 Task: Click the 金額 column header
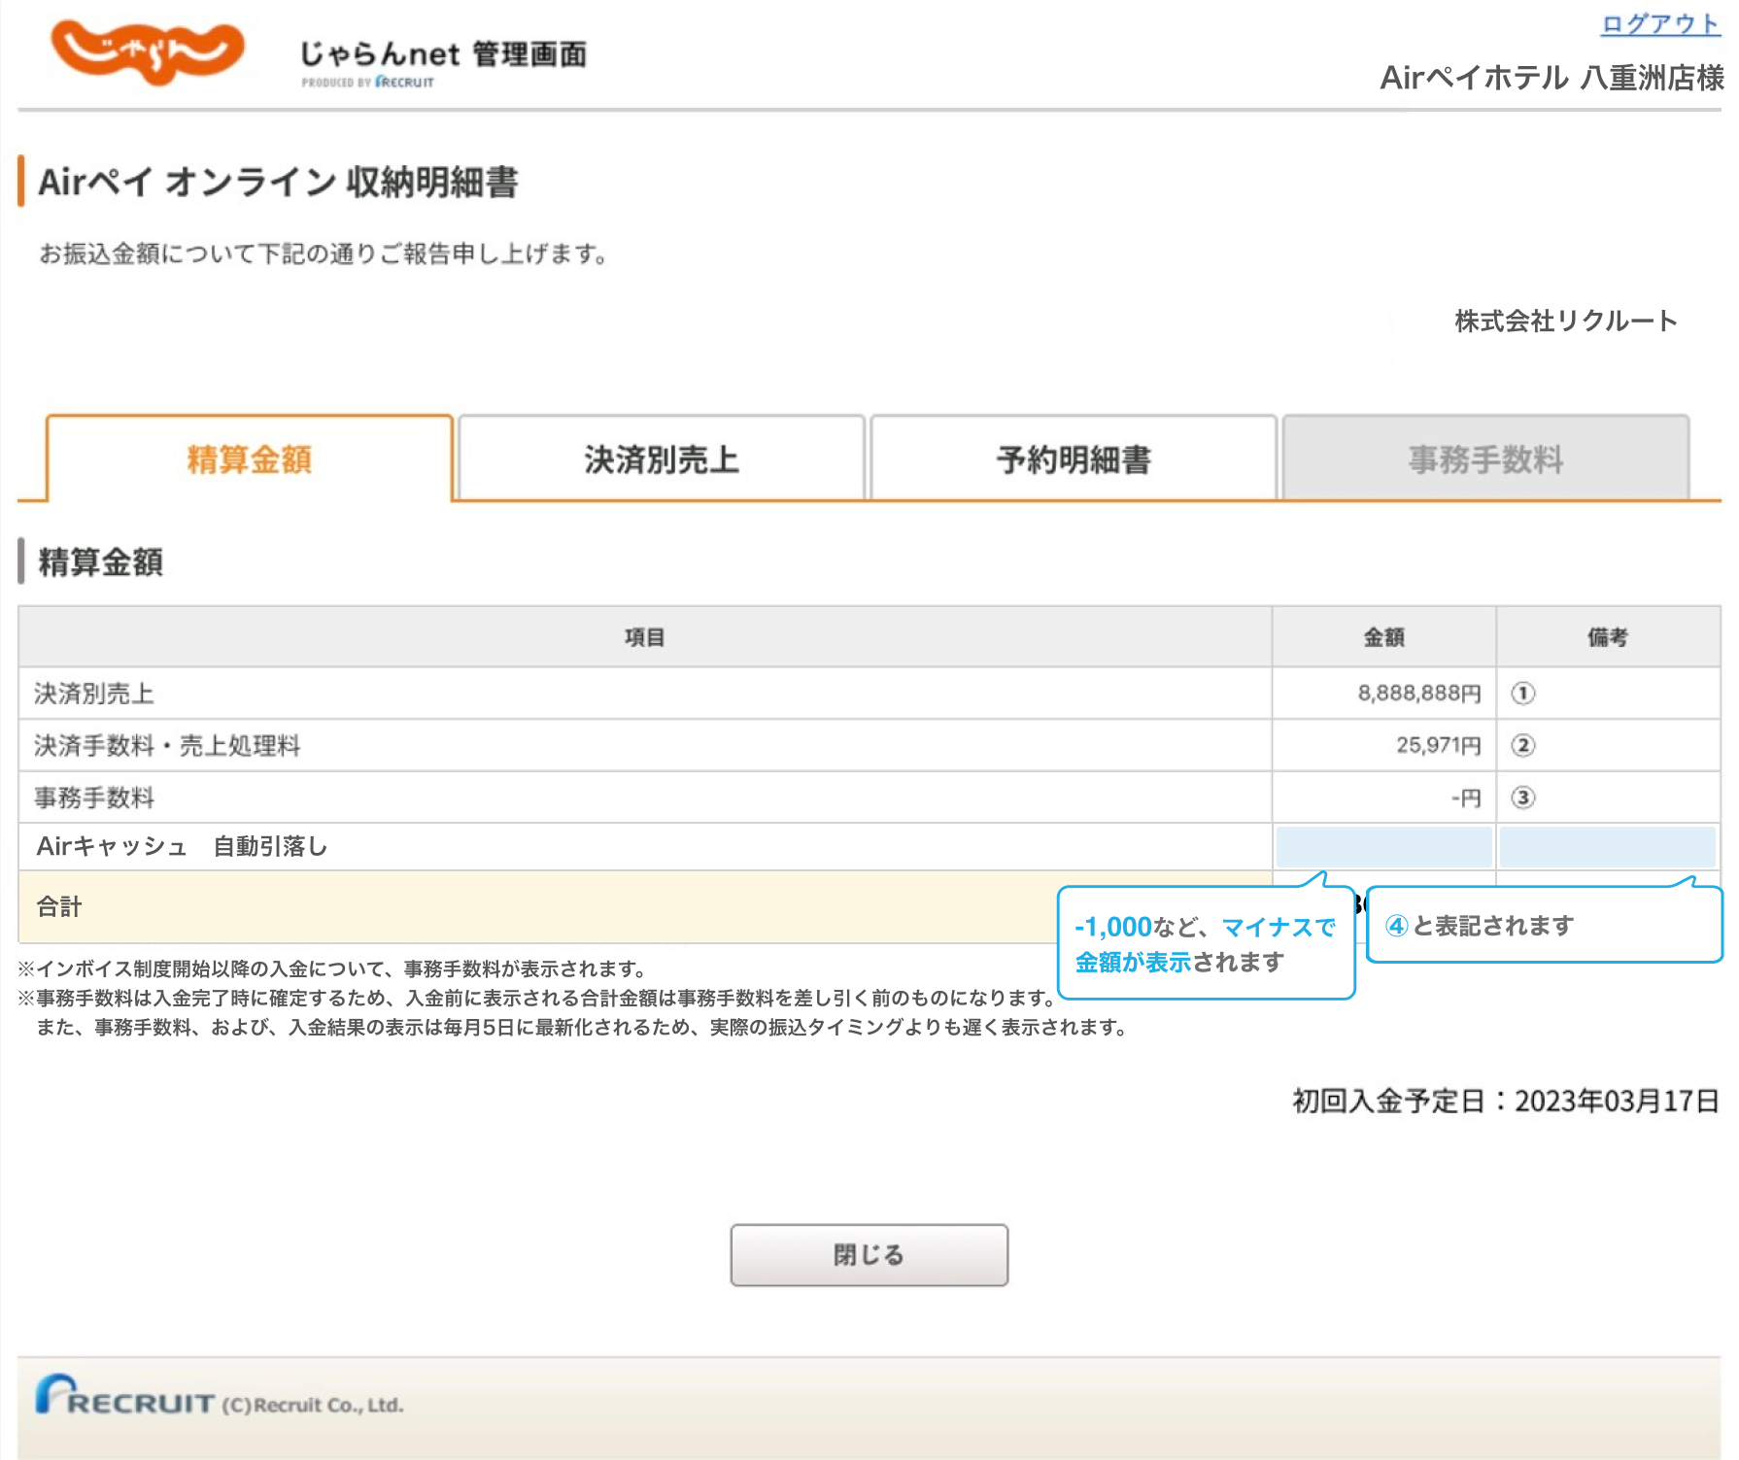click(1383, 637)
